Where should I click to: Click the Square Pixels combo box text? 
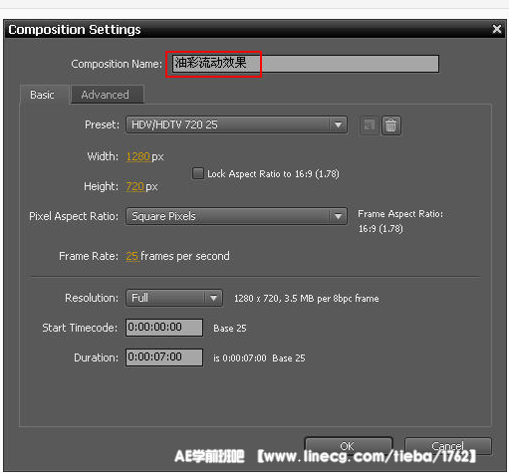click(x=163, y=216)
